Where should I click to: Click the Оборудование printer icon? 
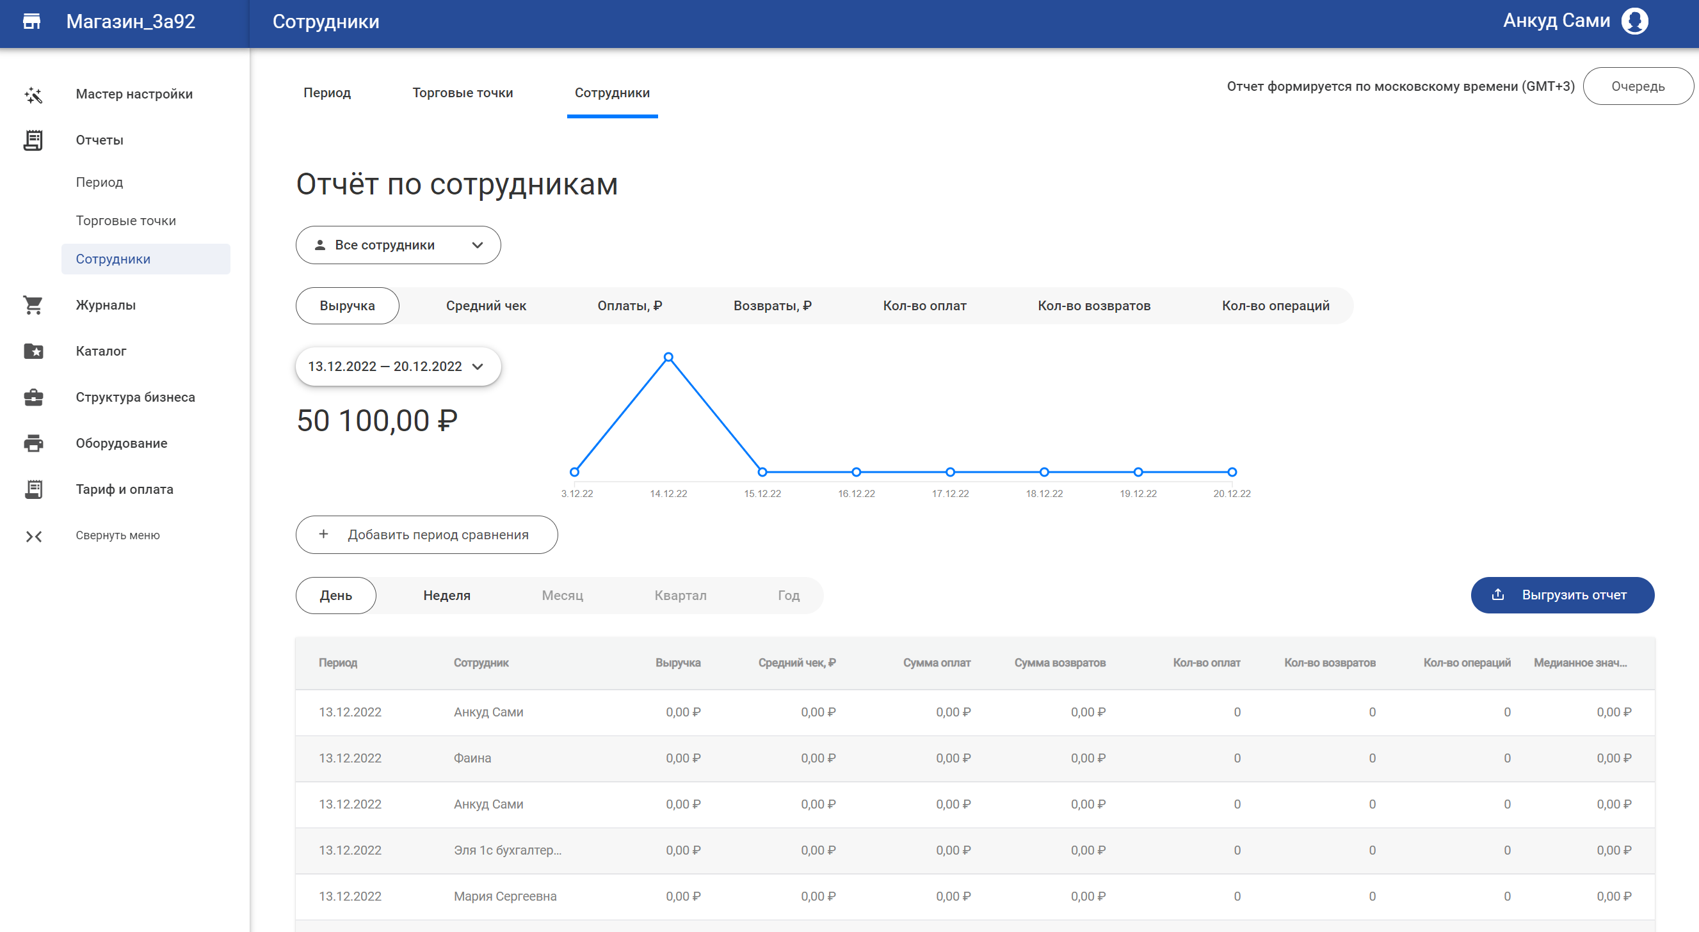pyautogui.click(x=33, y=443)
